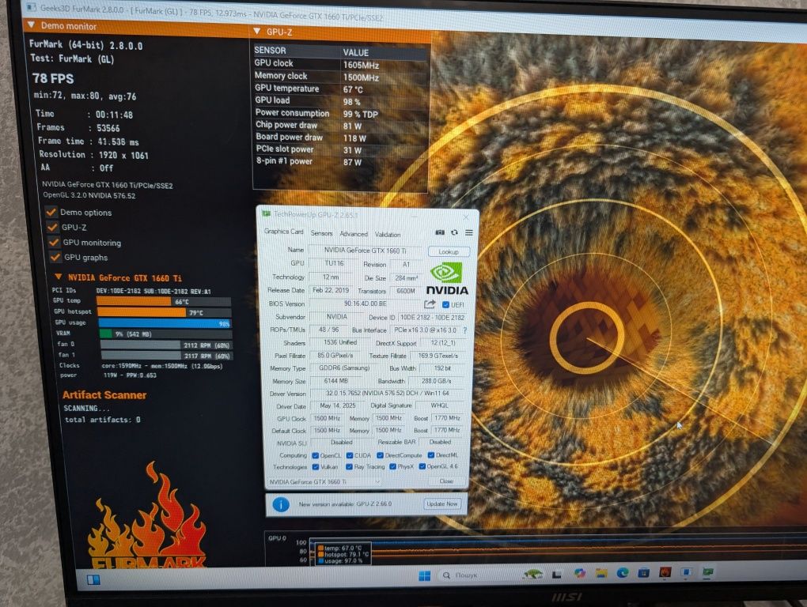This screenshot has width=807, height=607.
Task: Click the blue info icon in update bar
Action: pos(281,504)
